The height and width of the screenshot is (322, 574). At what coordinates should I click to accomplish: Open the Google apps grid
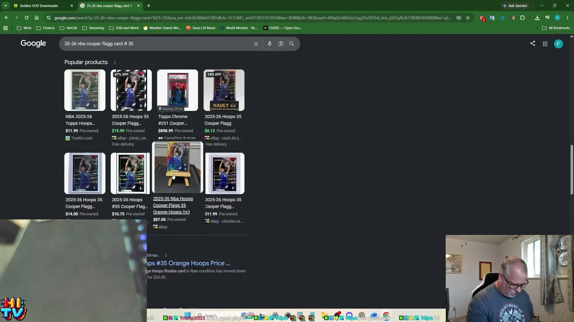click(x=545, y=44)
